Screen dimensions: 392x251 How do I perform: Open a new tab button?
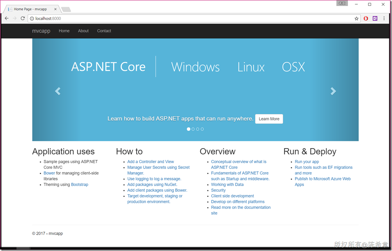tap(66, 10)
